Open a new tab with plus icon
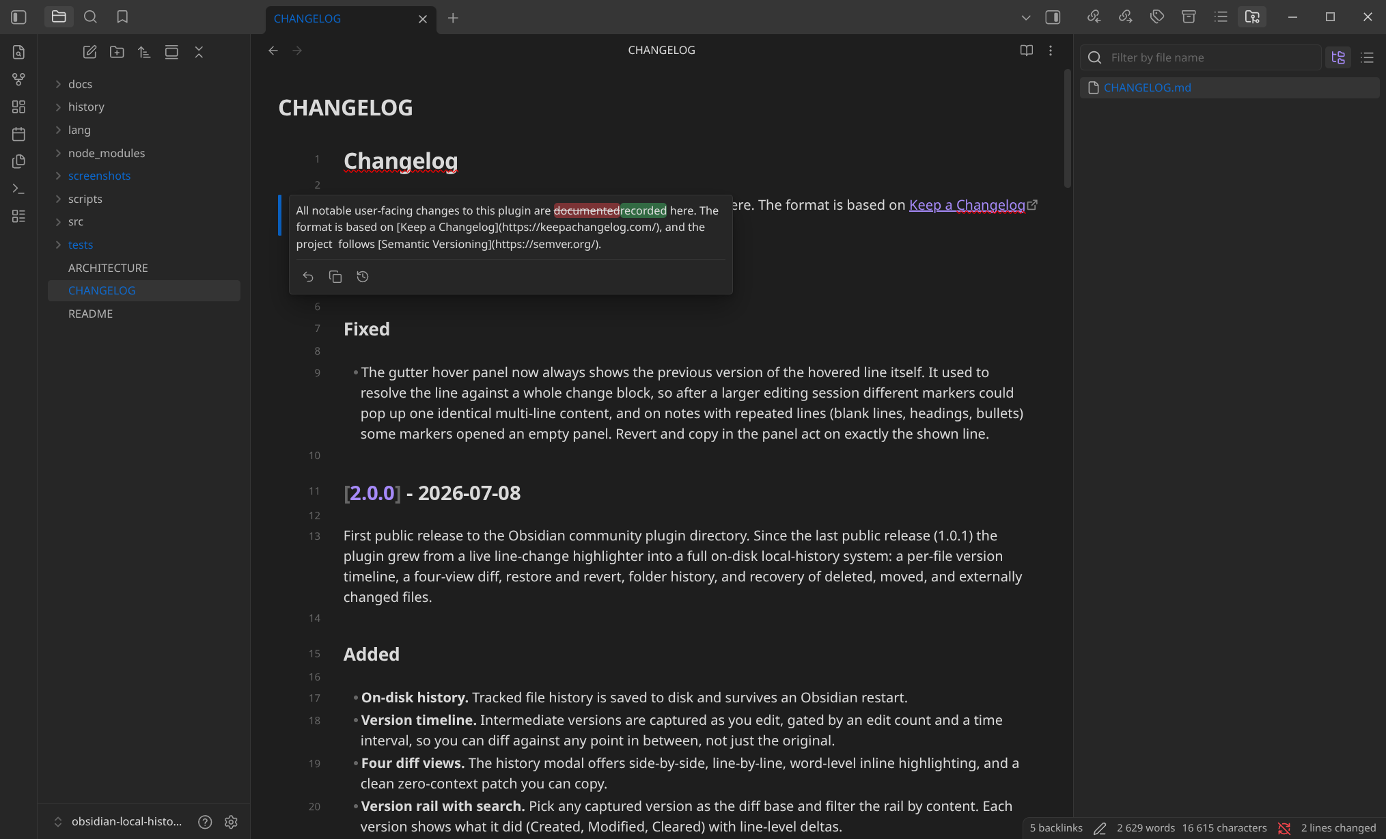The image size is (1386, 839). click(453, 18)
